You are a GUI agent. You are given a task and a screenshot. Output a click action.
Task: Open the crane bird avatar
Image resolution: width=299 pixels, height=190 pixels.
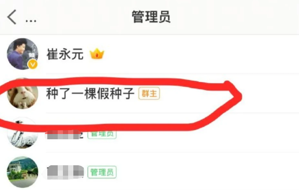[23, 133]
